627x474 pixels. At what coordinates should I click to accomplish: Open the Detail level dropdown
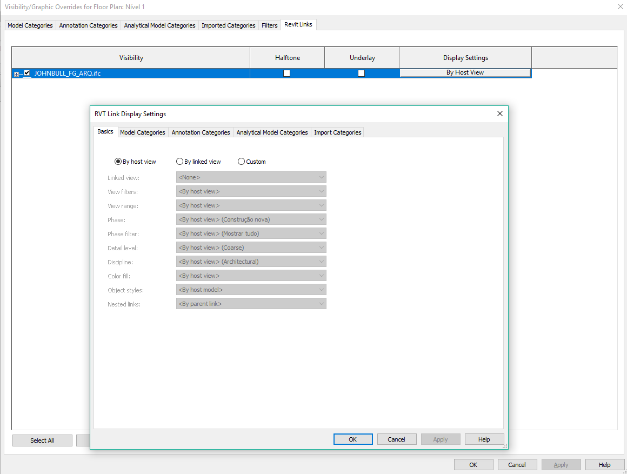click(251, 248)
